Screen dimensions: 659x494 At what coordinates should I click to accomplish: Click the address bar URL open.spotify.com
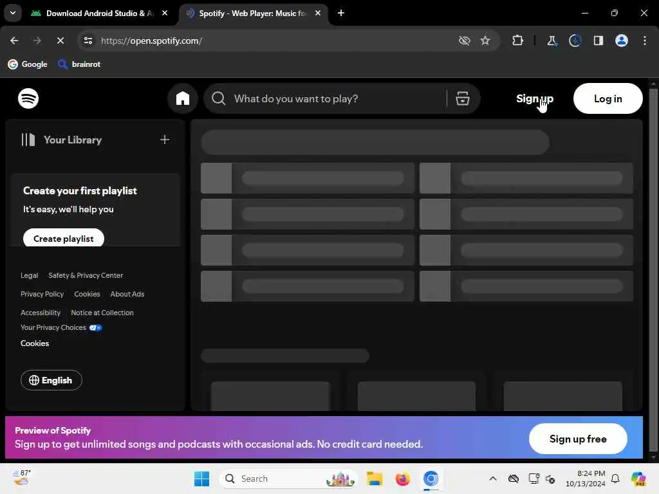(x=151, y=41)
